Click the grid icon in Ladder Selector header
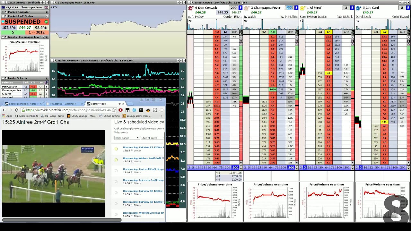Viewport: 411px width, 231px height. [47, 82]
